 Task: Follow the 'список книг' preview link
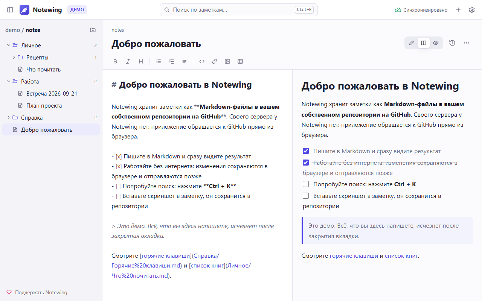pyautogui.click(x=401, y=256)
